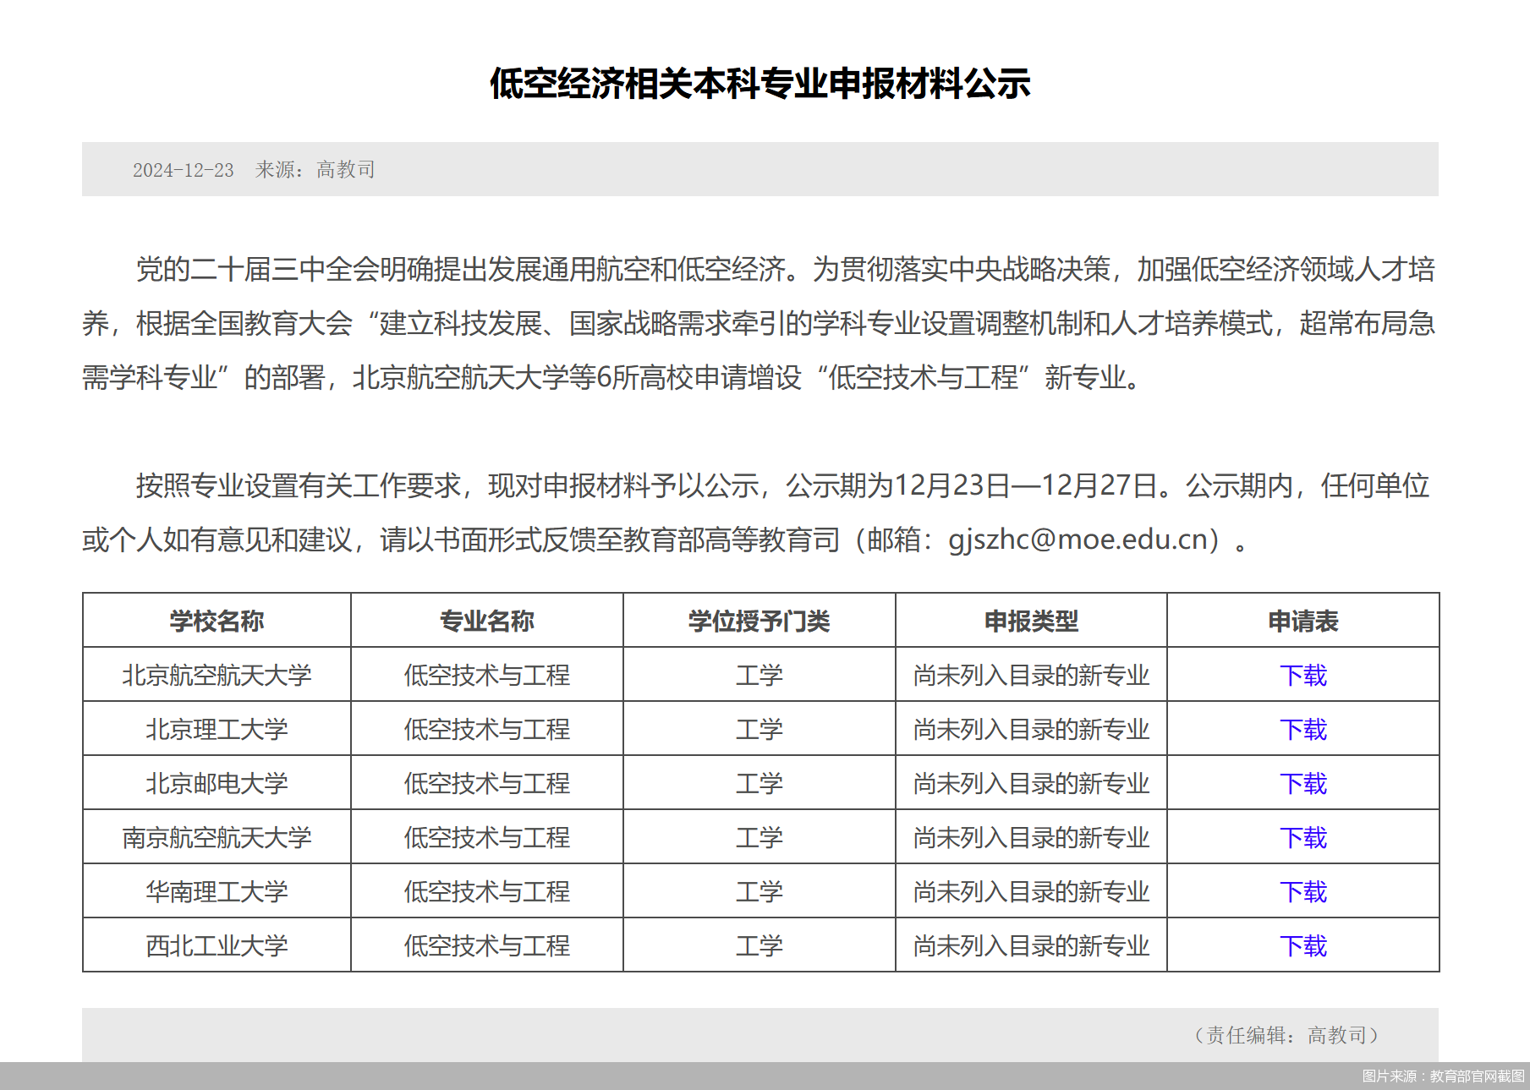Click the 西北工业大学 school name cell
The height and width of the screenshot is (1090, 1530).
[x=217, y=945]
